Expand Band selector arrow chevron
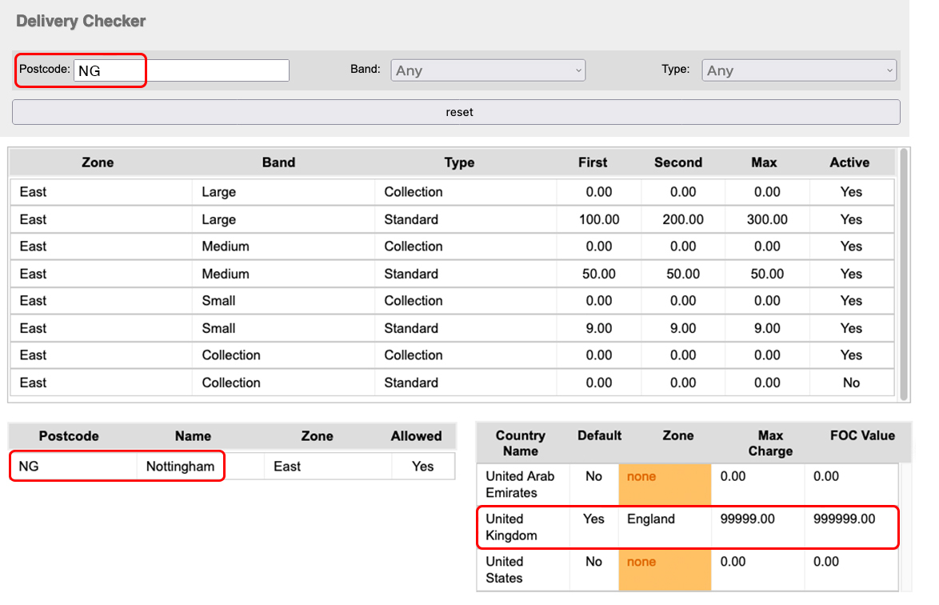939x605 pixels. 578,70
